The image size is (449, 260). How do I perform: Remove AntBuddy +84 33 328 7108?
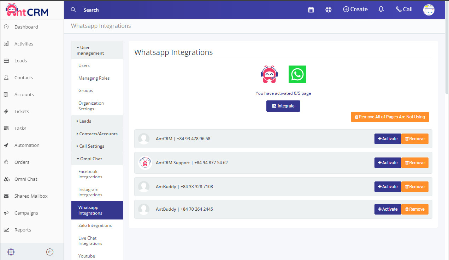[415, 187]
